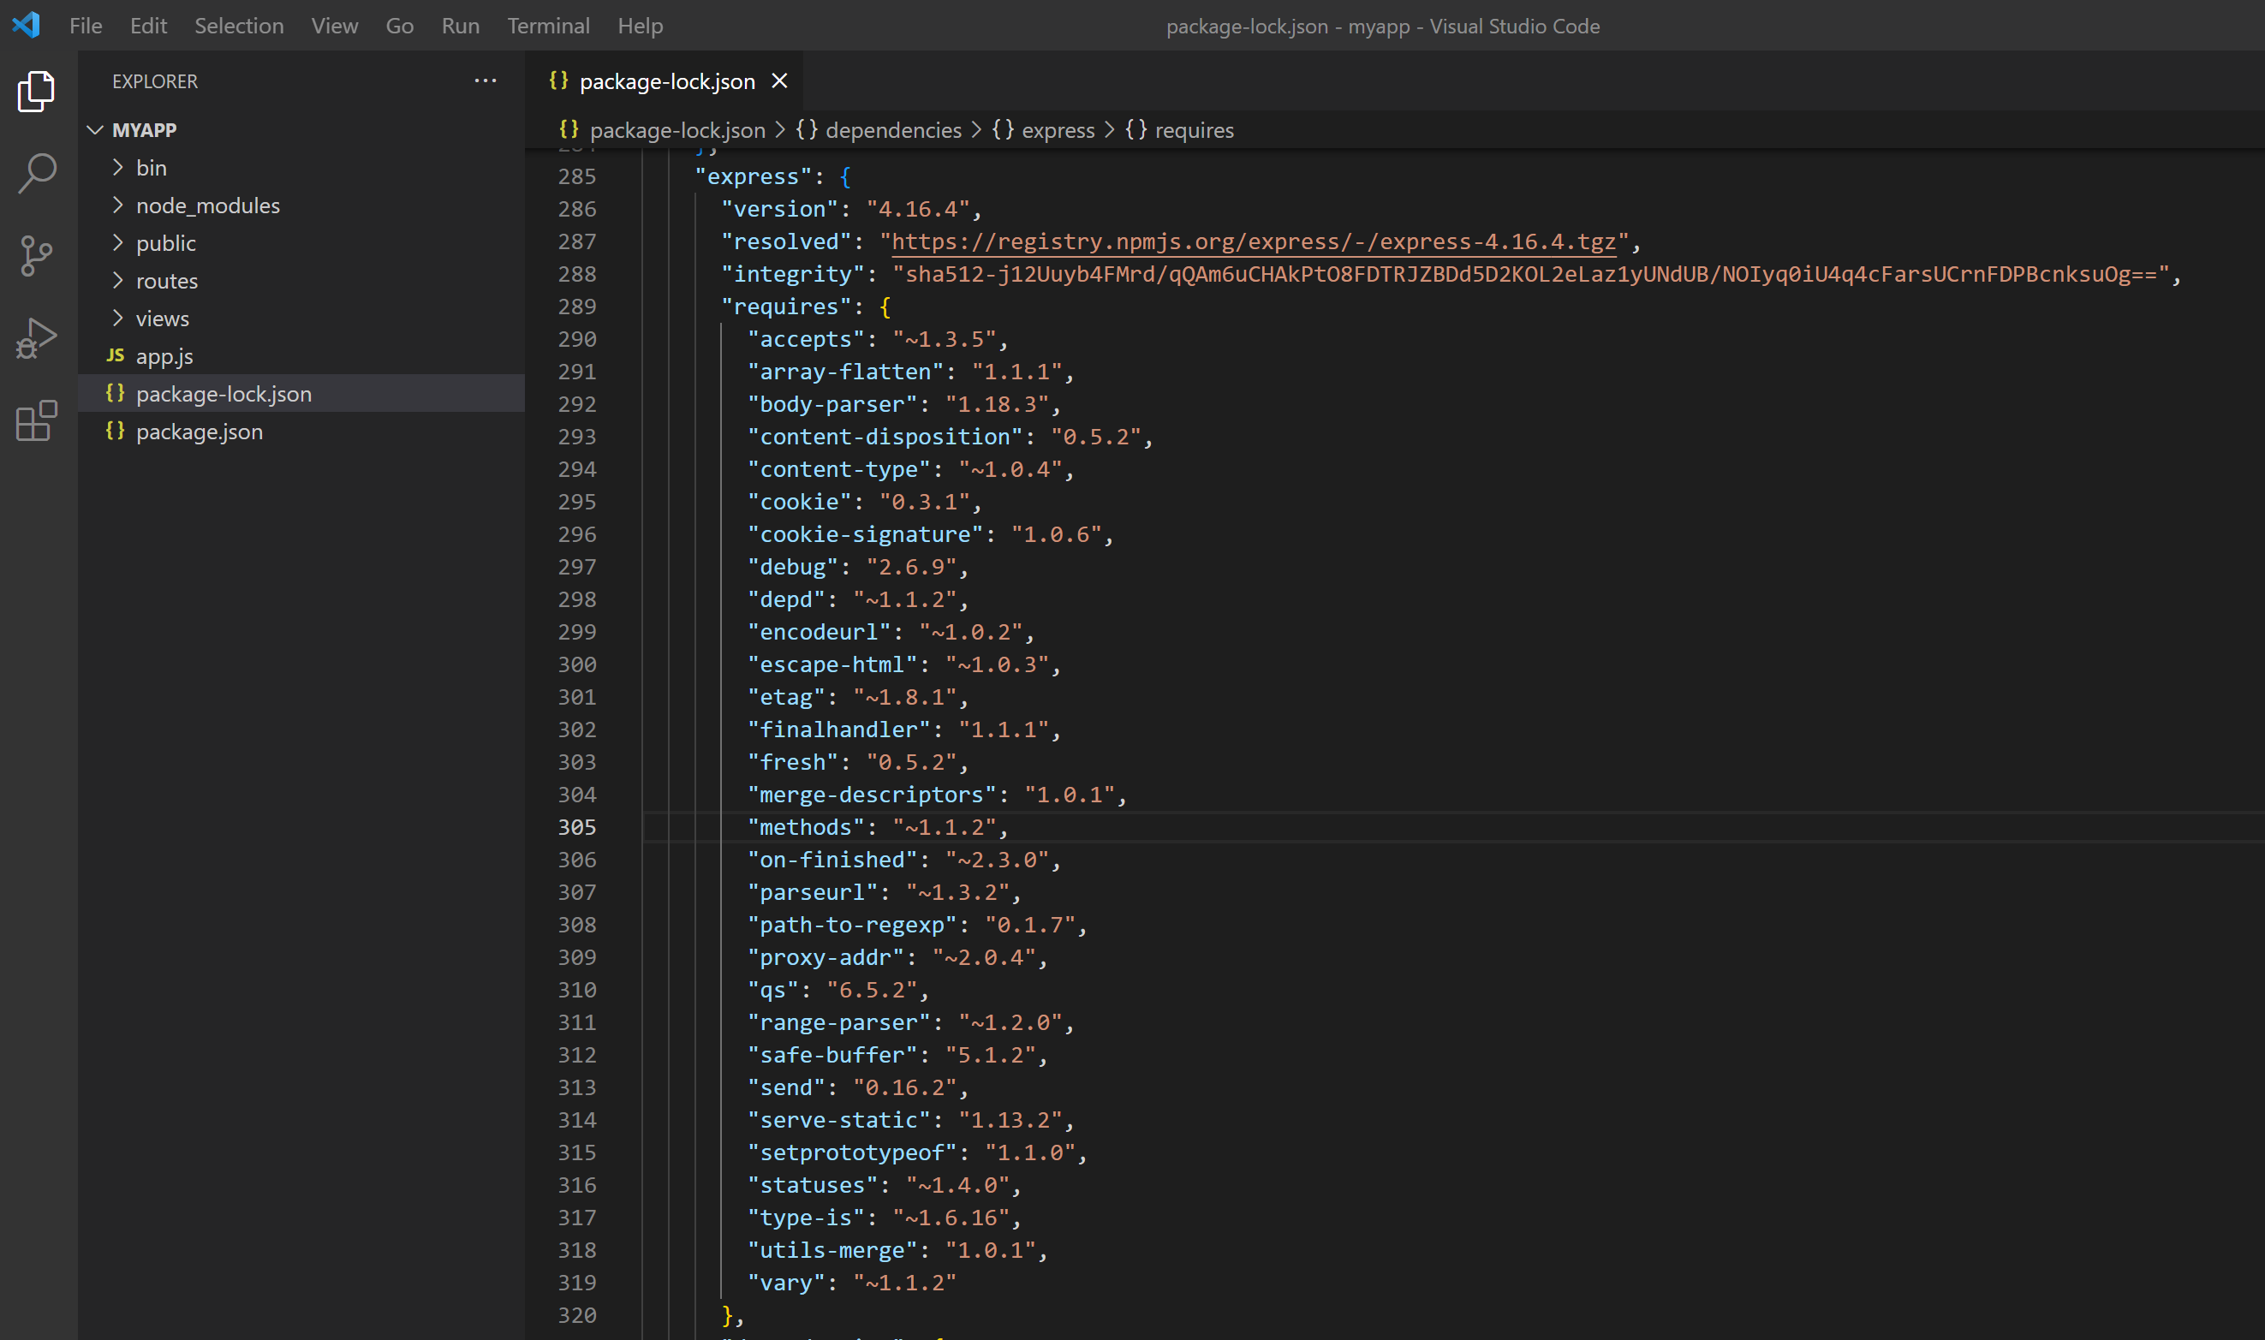Click the "body-parser" dependency entry
Screen dimensions: 2265x1340
[905, 404]
